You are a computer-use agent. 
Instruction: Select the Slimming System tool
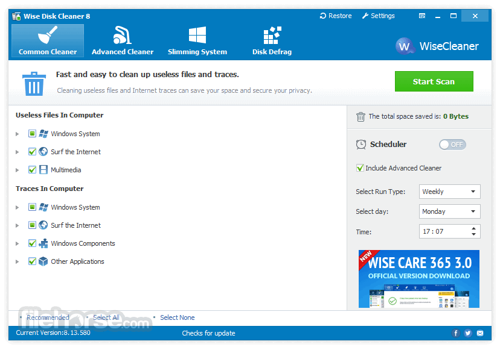pos(197,40)
